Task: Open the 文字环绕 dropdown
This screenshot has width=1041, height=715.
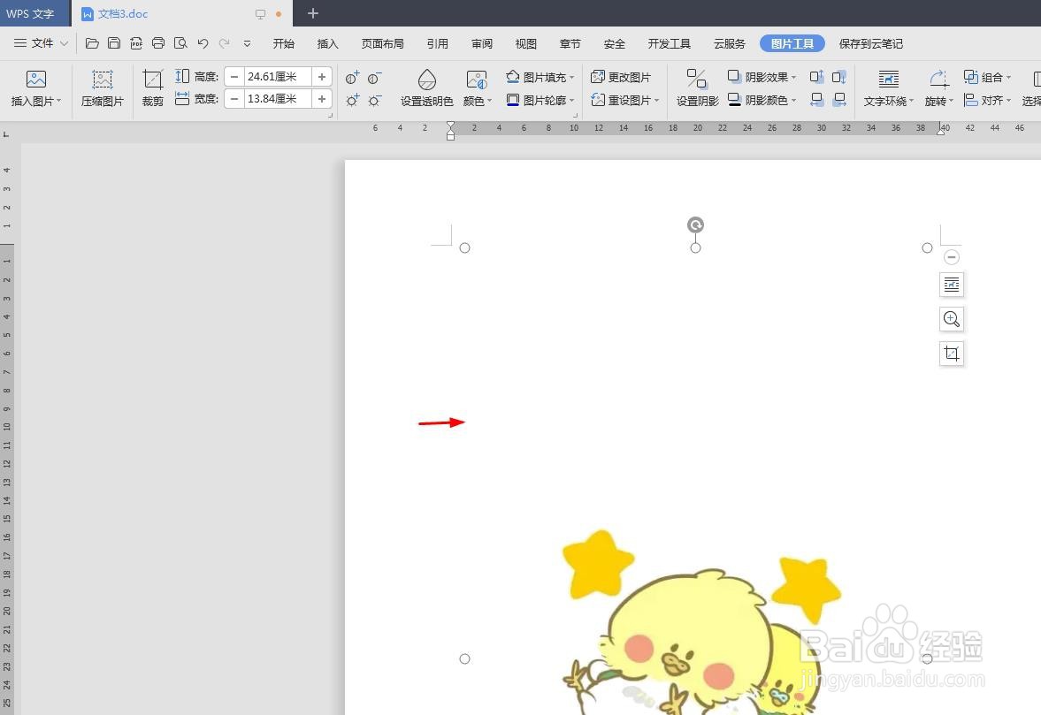Action: point(888,89)
